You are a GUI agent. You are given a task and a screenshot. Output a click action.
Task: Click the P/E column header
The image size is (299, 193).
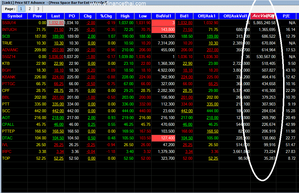[x=286, y=16]
